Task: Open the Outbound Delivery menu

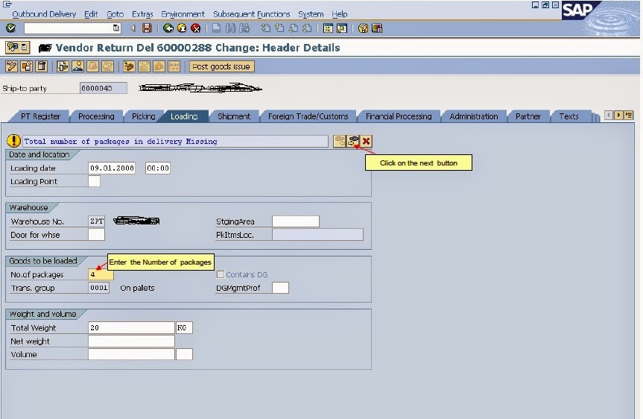Action: click(x=44, y=14)
